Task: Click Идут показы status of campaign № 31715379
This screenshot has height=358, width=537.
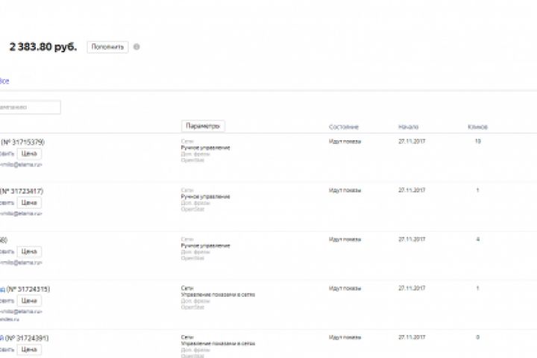Action: point(345,142)
